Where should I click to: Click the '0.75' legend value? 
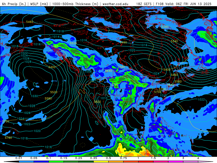click(x=123, y=158)
